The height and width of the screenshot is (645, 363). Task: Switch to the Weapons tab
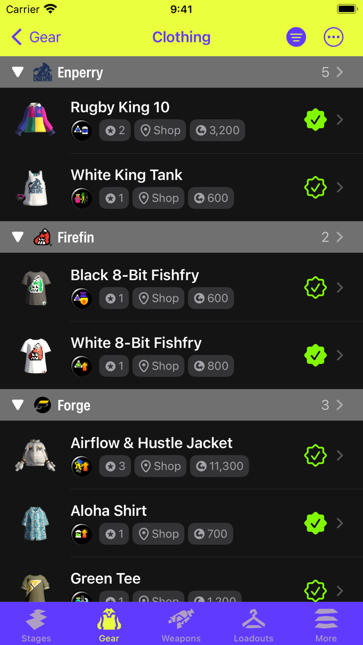(x=181, y=624)
